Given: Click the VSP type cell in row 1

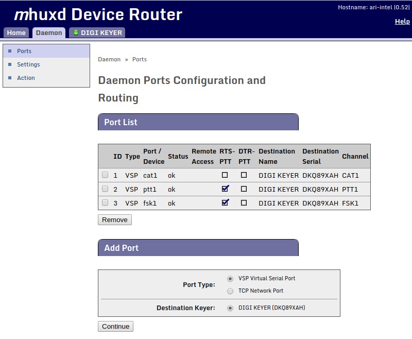Looking at the screenshot, I should [x=131, y=176].
